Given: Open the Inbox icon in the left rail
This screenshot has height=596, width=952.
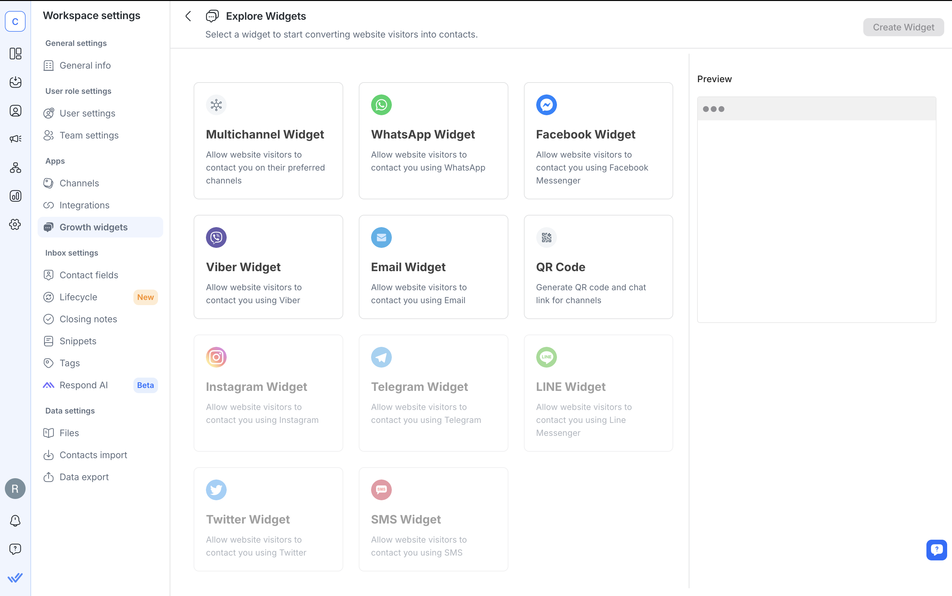Looking at the screenshot, I should pyautogui.click(x=15, y=83).
